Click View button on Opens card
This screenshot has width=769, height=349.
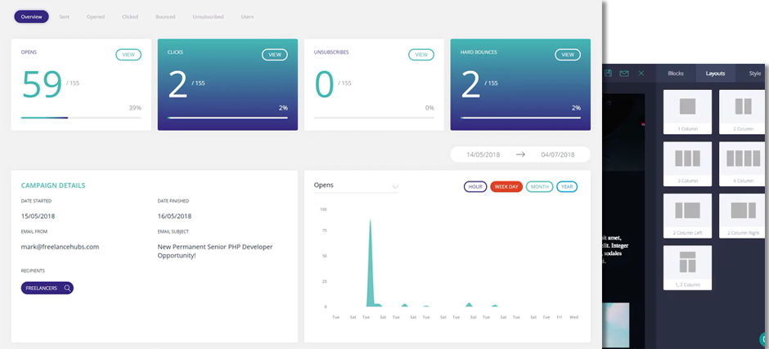(x=128, y=55)
